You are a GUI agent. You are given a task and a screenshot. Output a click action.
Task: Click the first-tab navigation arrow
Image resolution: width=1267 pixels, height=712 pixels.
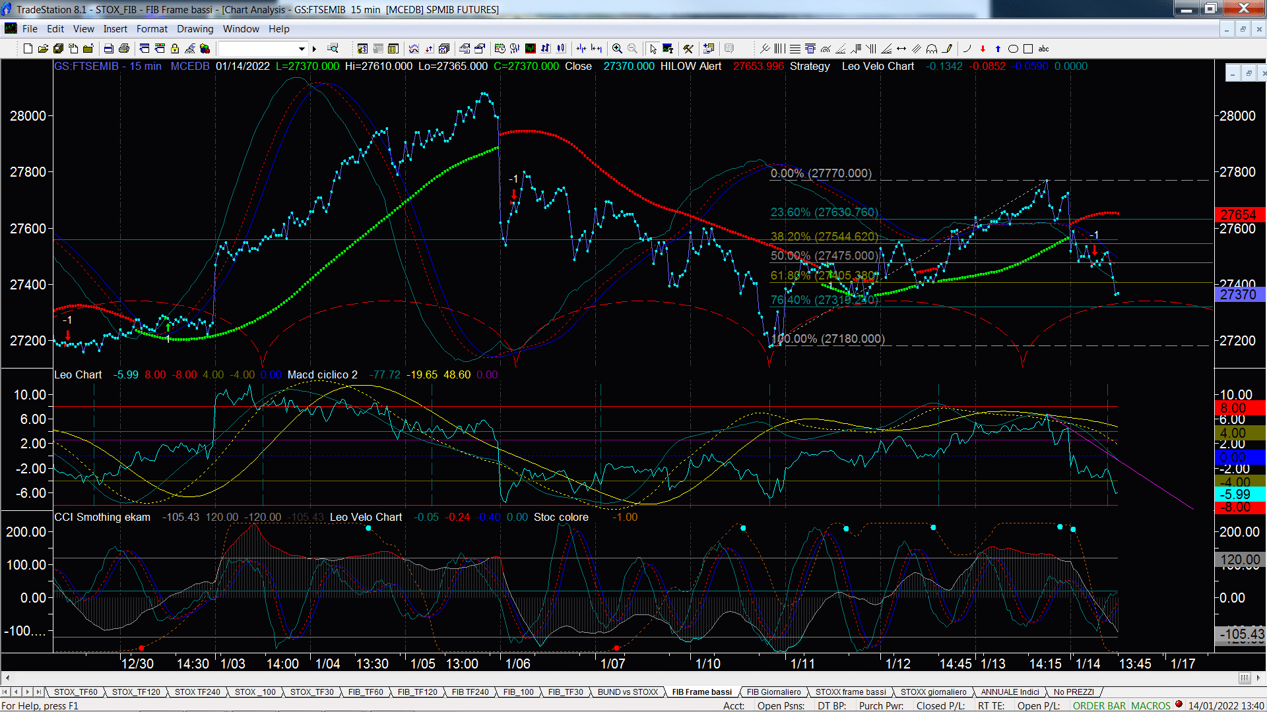click(x=6, y=692)
